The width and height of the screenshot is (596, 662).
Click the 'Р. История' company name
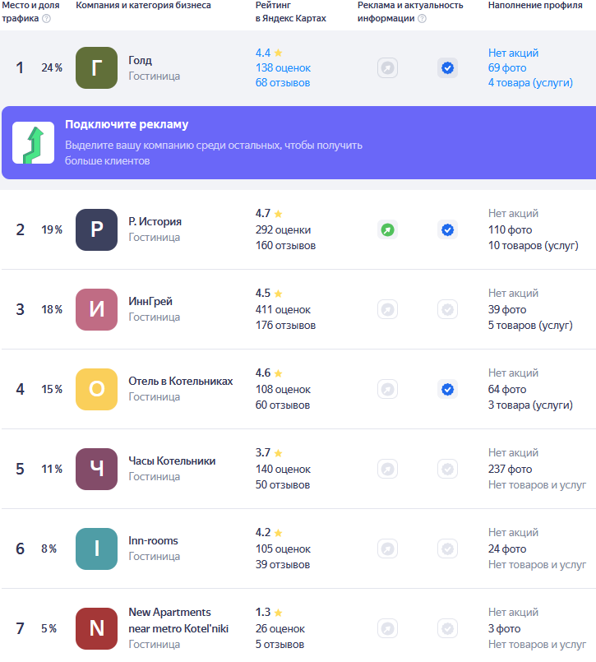155,222
